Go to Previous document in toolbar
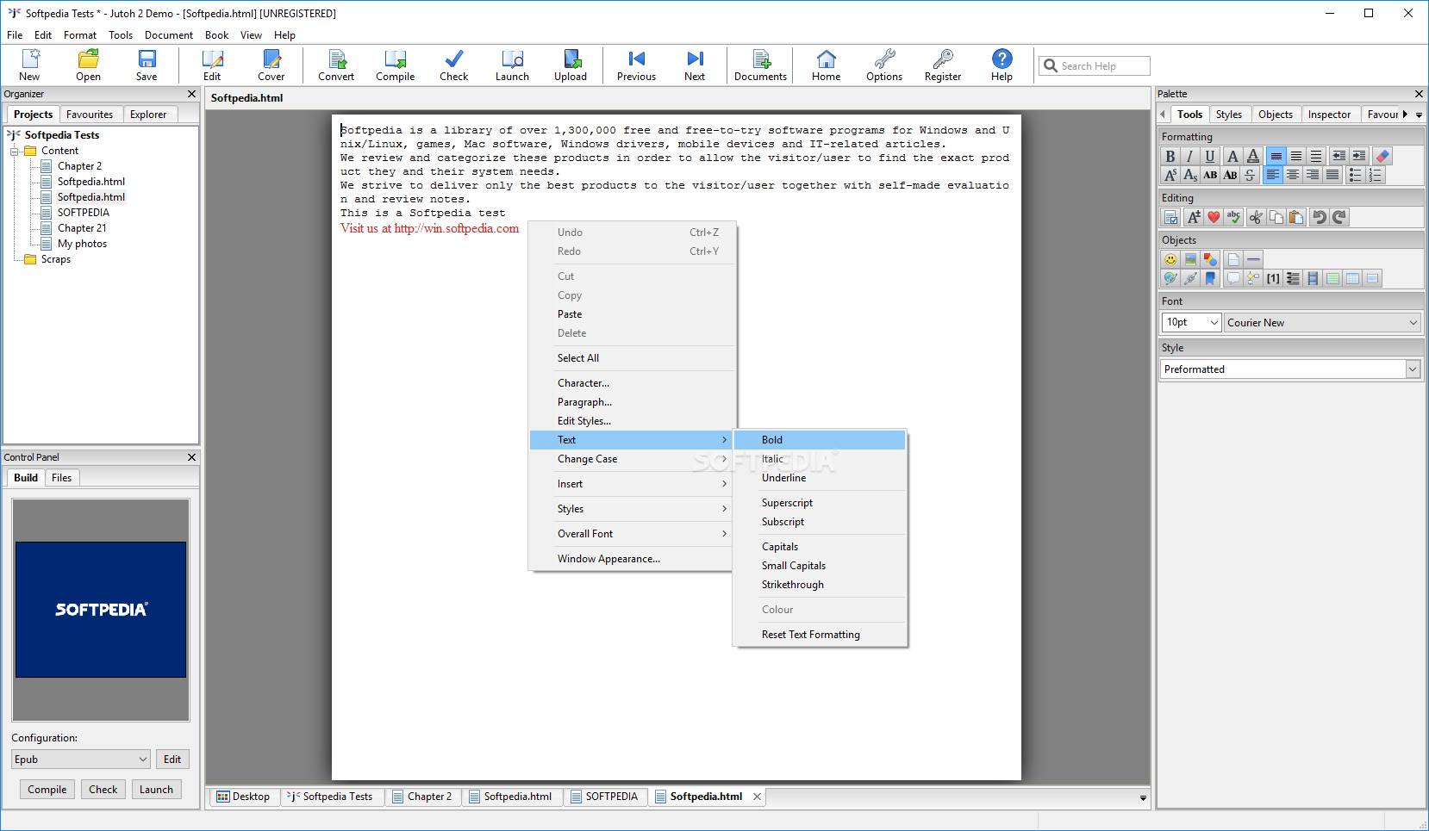The width and height of the screenshot is (1429, 831). (x=636, y=65)
